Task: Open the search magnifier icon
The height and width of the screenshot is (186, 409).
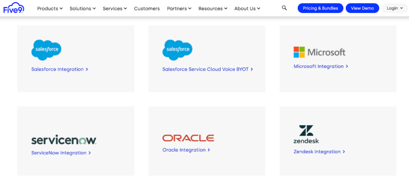Action: click(x=284, y=8)
